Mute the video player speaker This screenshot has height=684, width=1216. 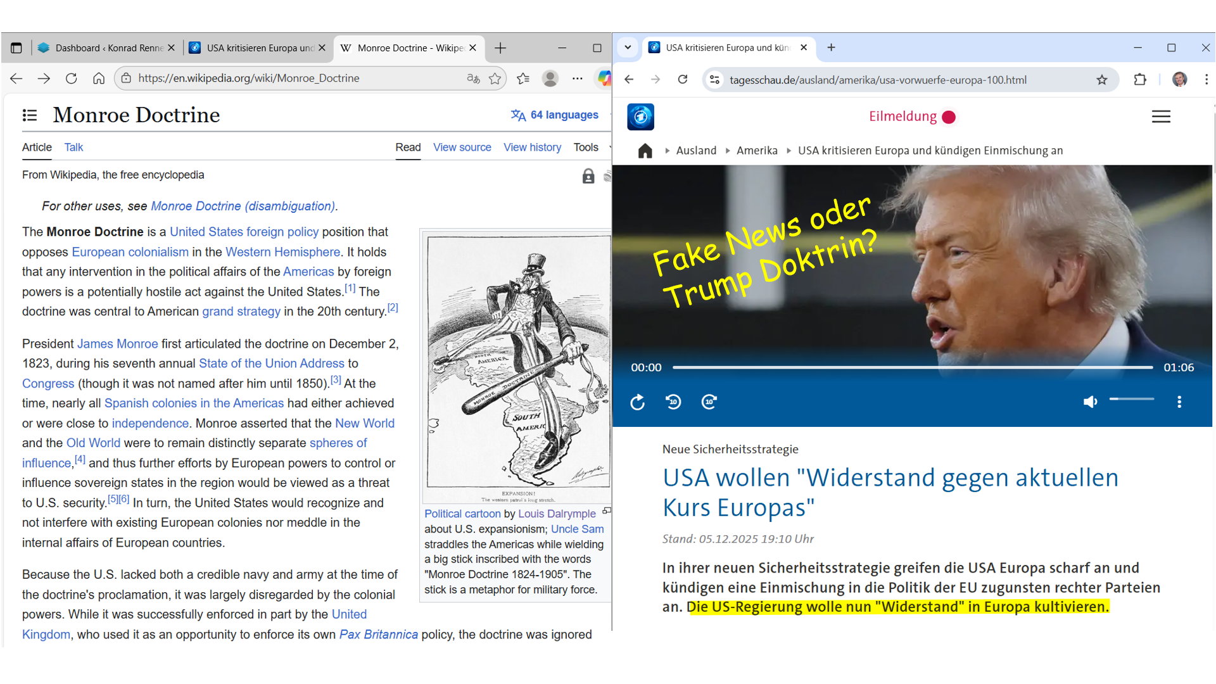pos(1090,402)
